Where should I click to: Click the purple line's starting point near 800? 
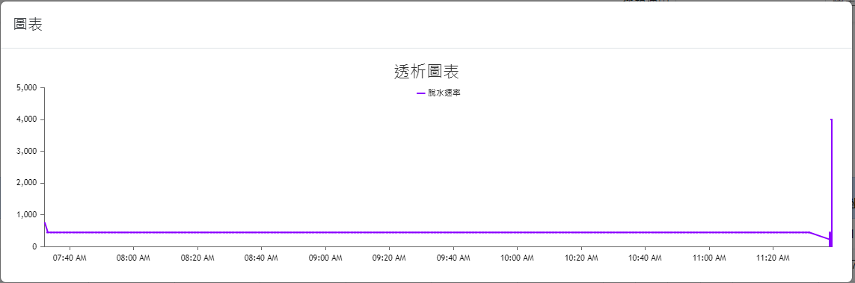tap(45, 222)
